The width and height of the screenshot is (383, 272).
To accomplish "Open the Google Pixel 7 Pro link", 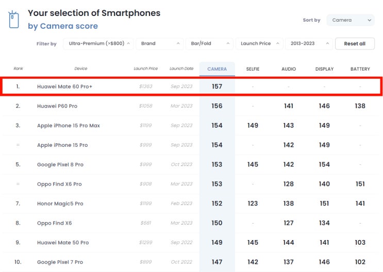I will tap(60, 262).
